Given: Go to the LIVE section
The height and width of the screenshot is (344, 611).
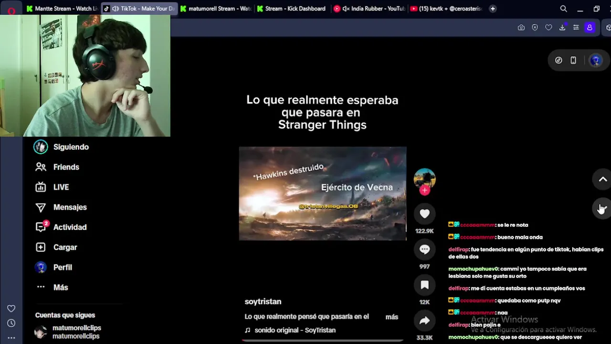Looking at the screenshot, I should 52,187.
